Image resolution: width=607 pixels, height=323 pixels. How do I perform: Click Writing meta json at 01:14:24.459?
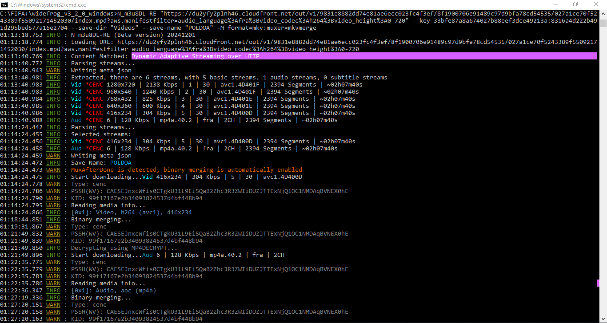click(x=101, y=155)
